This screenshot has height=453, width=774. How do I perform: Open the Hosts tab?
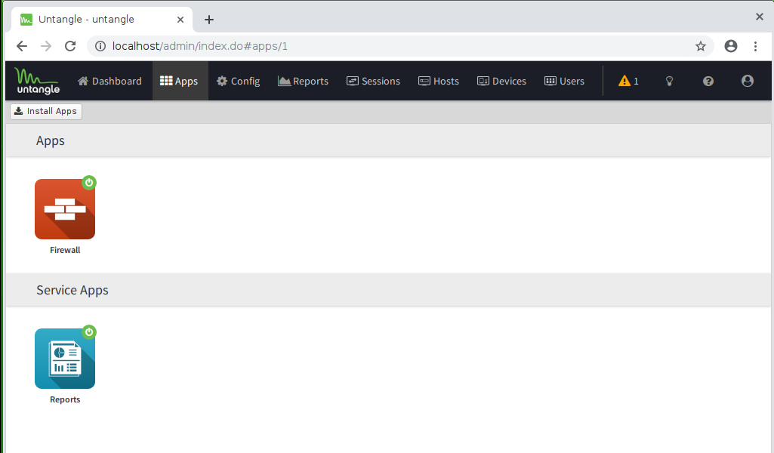(x=439, y=81)
